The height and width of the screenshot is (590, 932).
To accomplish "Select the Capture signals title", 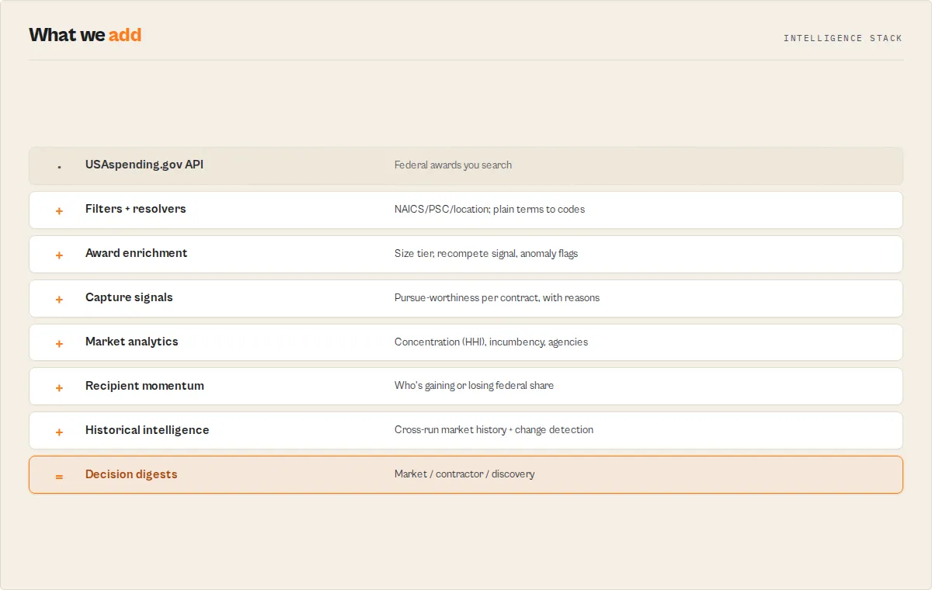I will pyautogui.click(x=129, y=297).
